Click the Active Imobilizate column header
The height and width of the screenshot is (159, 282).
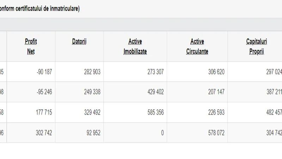pyautogui.click(x=135, y=47)
